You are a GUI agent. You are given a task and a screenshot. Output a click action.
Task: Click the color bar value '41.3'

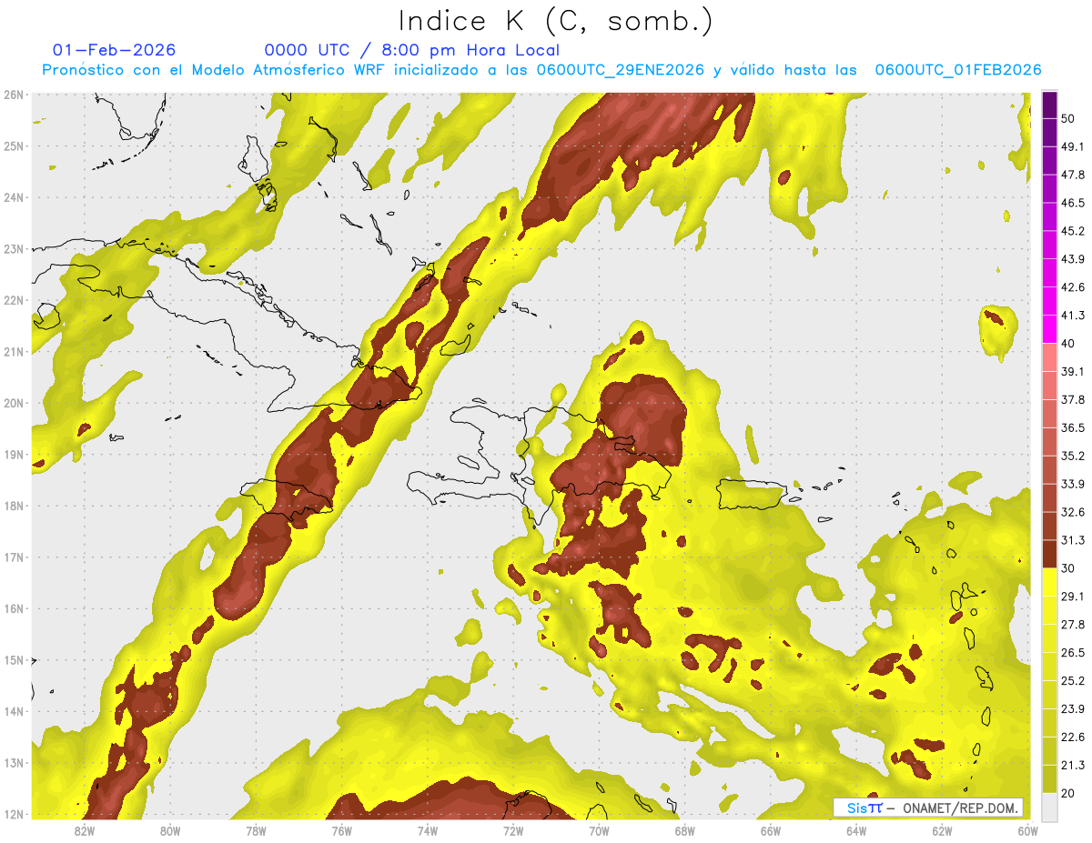1073,316
